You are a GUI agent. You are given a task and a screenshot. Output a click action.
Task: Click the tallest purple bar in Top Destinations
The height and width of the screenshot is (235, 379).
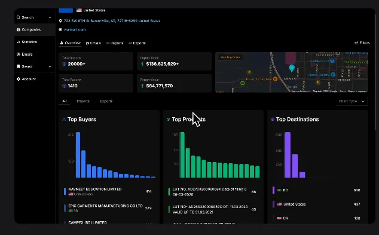click(288, 155)
